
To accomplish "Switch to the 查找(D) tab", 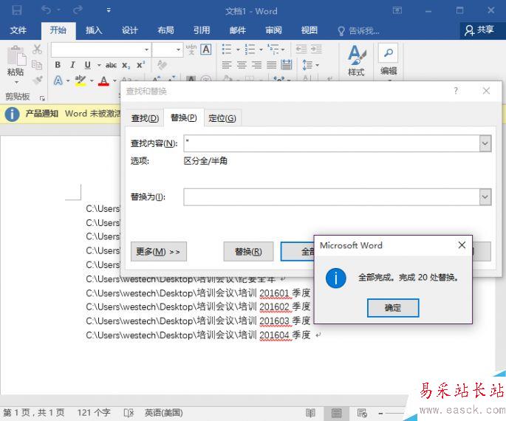I will click(x=145, y=118).
